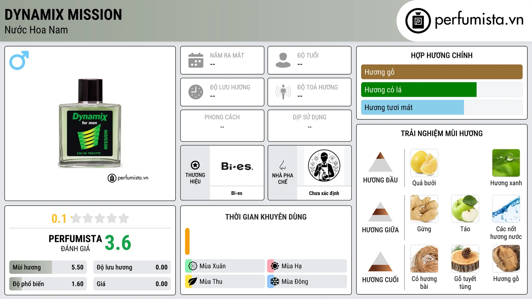The image size is (532, 299).
Task: Click the Mùi hương 5.50 score bar
Action: 48,267
